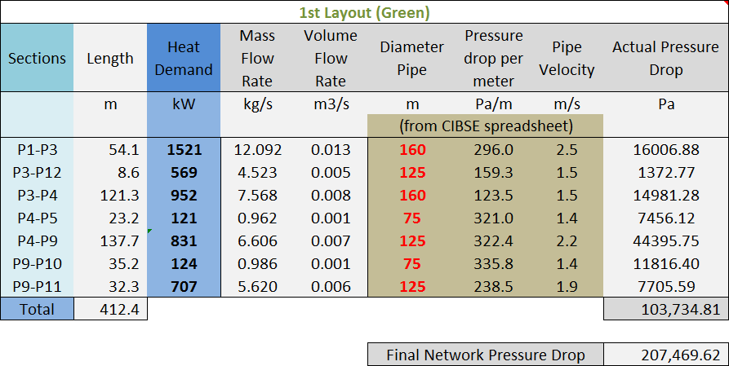Select the '1st Layout (Green)' title cell

364,12
